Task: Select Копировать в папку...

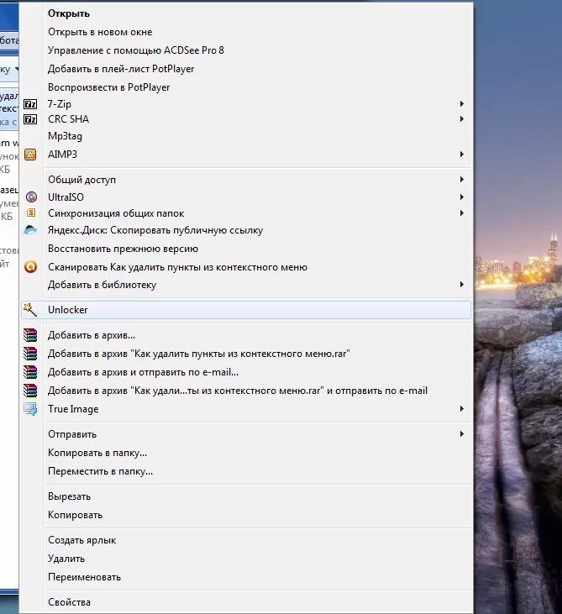Action: click(x=246, y=453)
